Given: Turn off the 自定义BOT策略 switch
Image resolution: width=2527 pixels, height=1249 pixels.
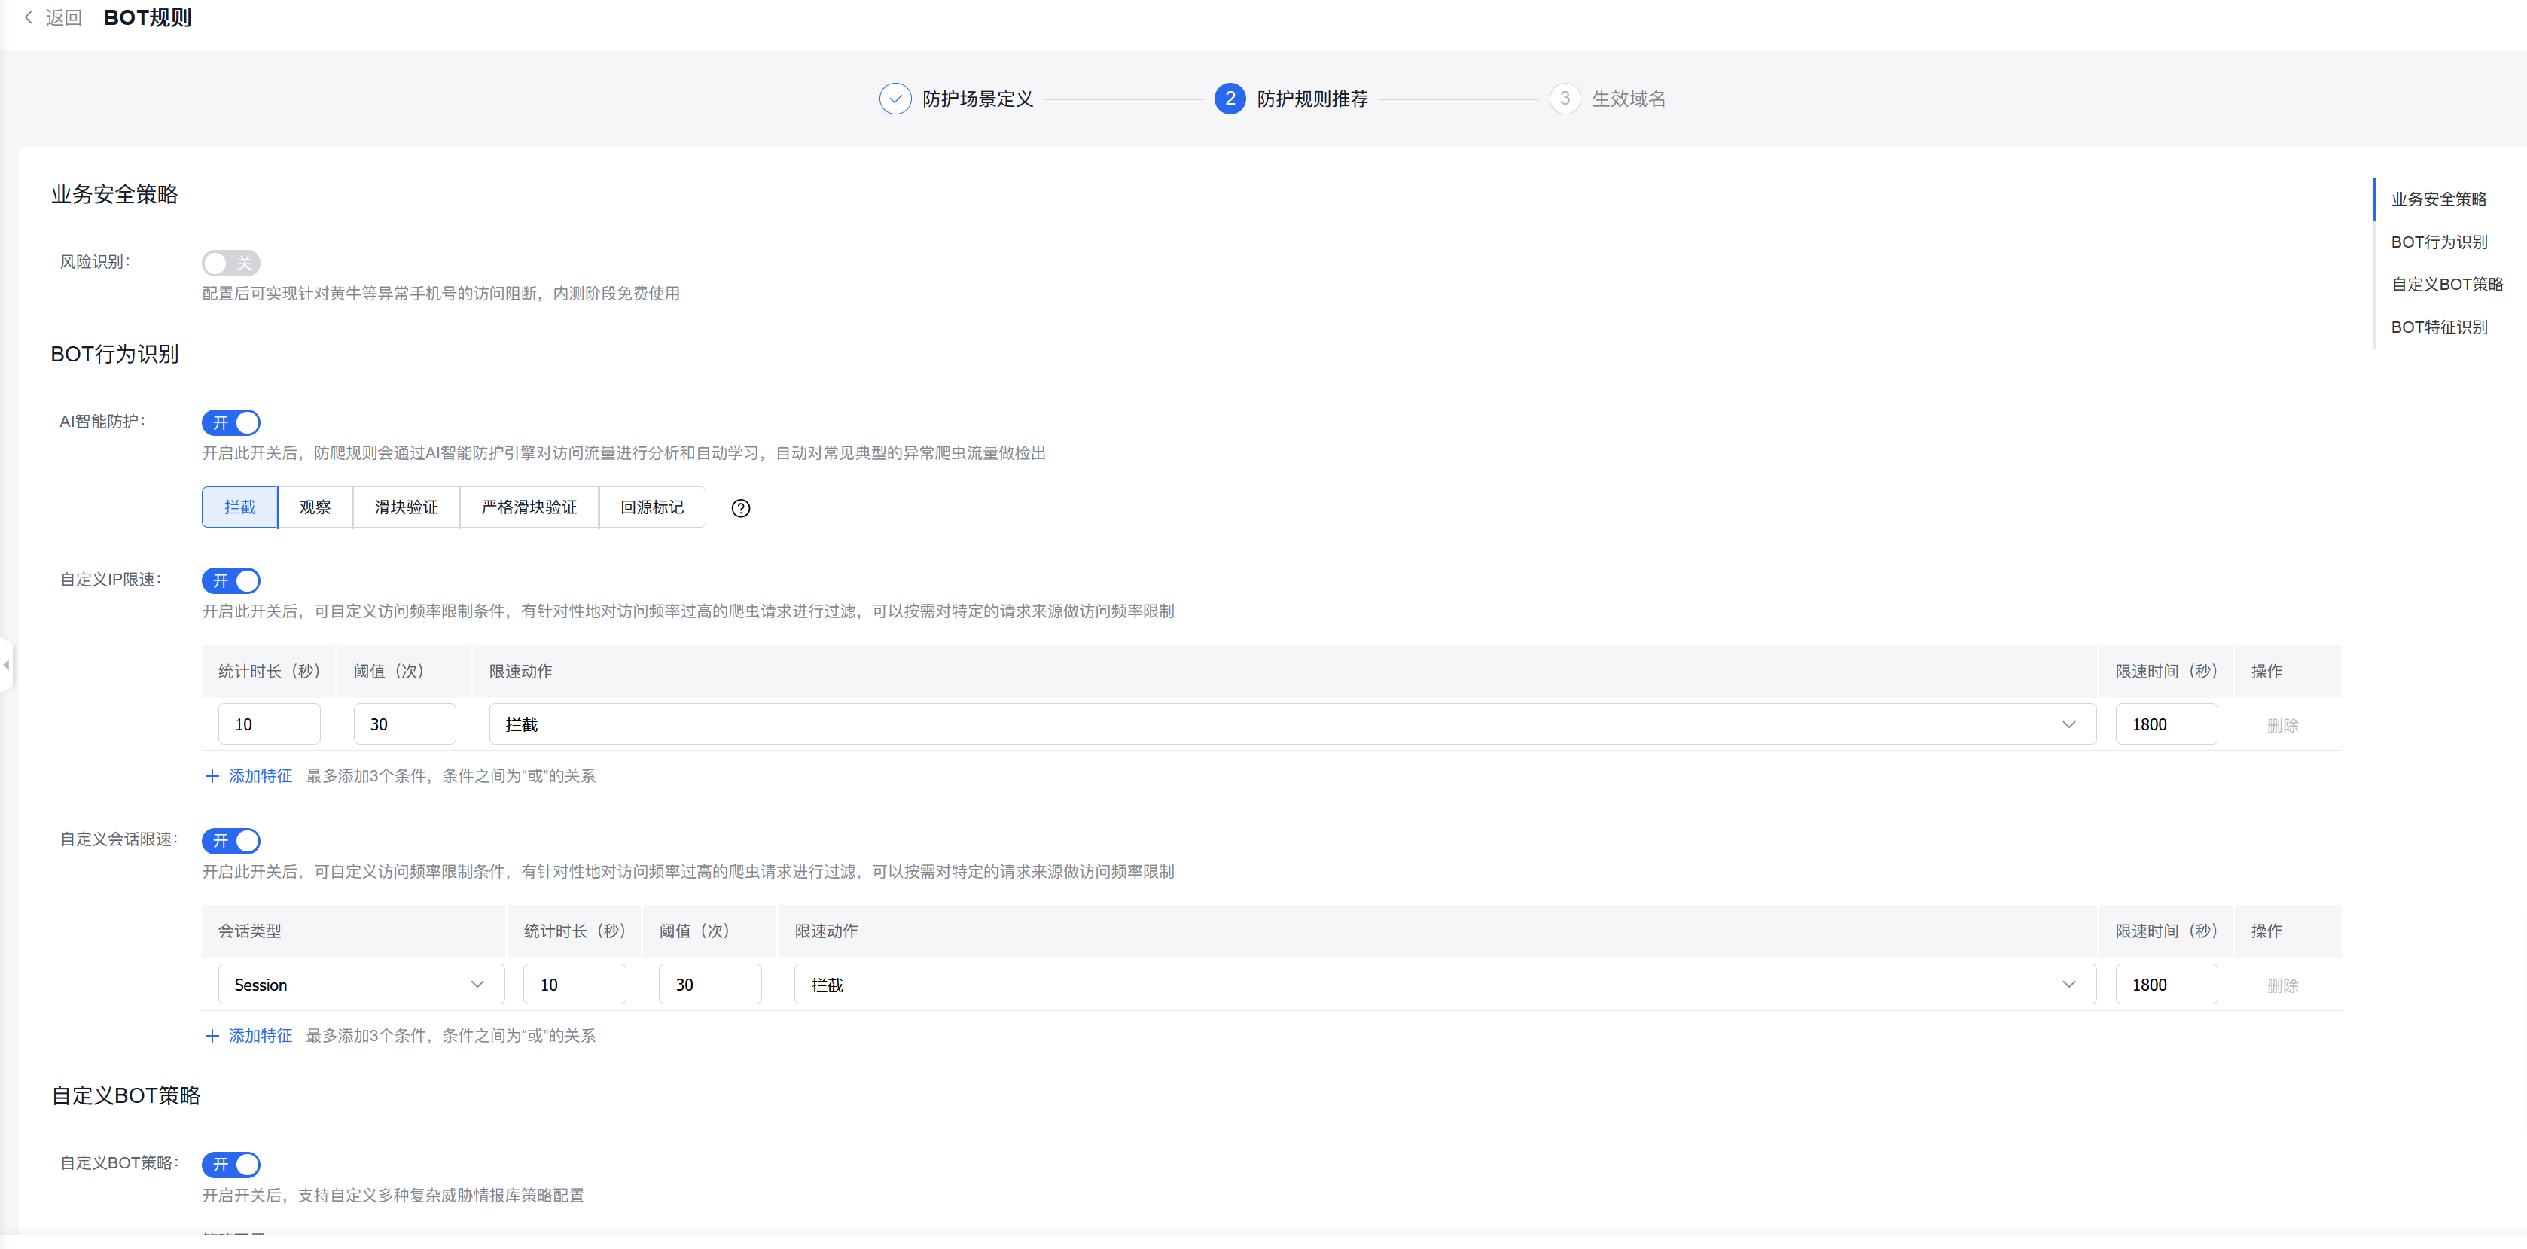Looking at the screenshot, I should (231, 1165).
